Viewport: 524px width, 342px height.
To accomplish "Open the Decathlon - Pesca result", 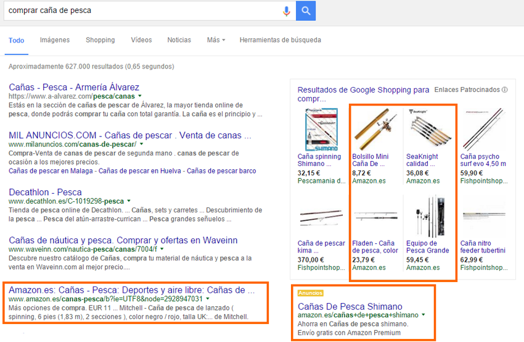I will click(x=45, y=192).
